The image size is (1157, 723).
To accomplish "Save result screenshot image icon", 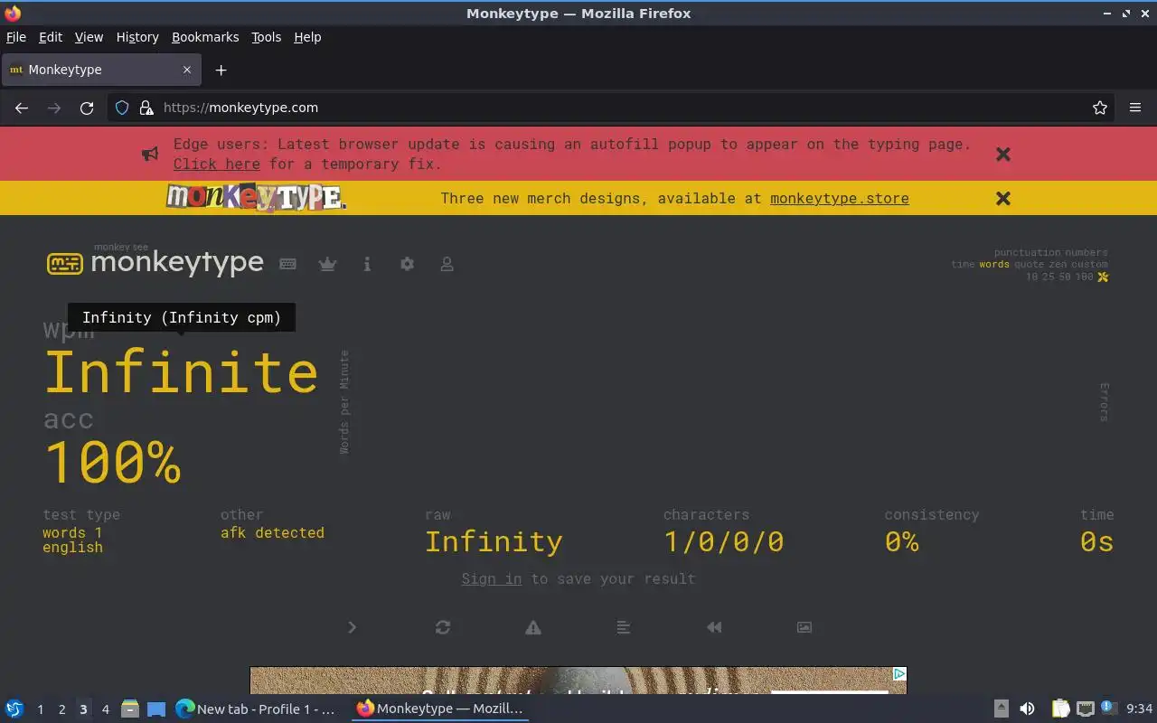I will coord(804,627).
